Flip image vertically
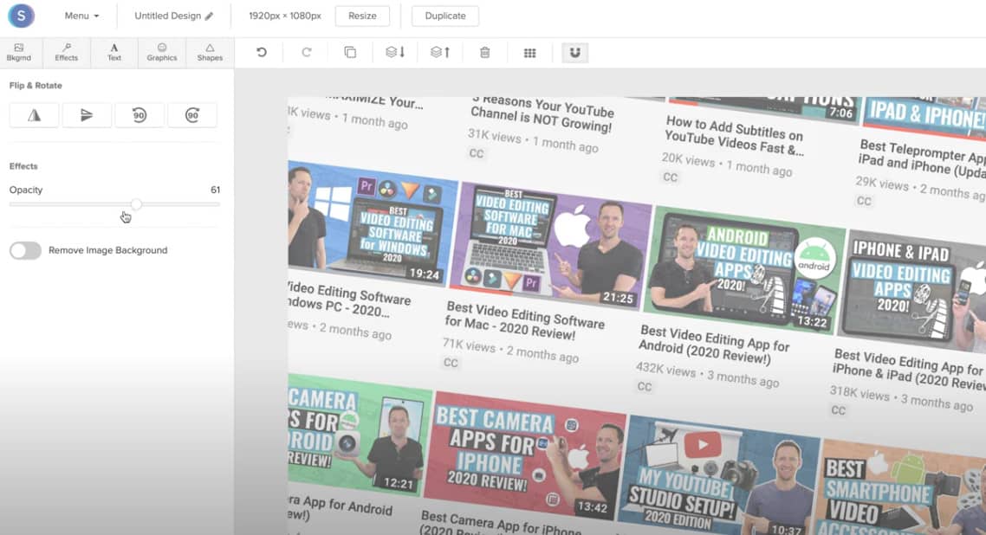This screenshot has height=535, width=986. point(87,115)
